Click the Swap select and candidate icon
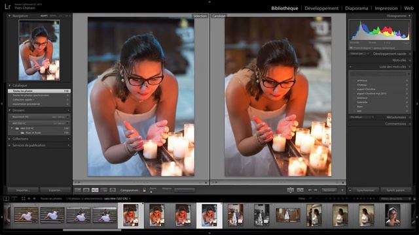419x235 pixels. pos(291,190)
